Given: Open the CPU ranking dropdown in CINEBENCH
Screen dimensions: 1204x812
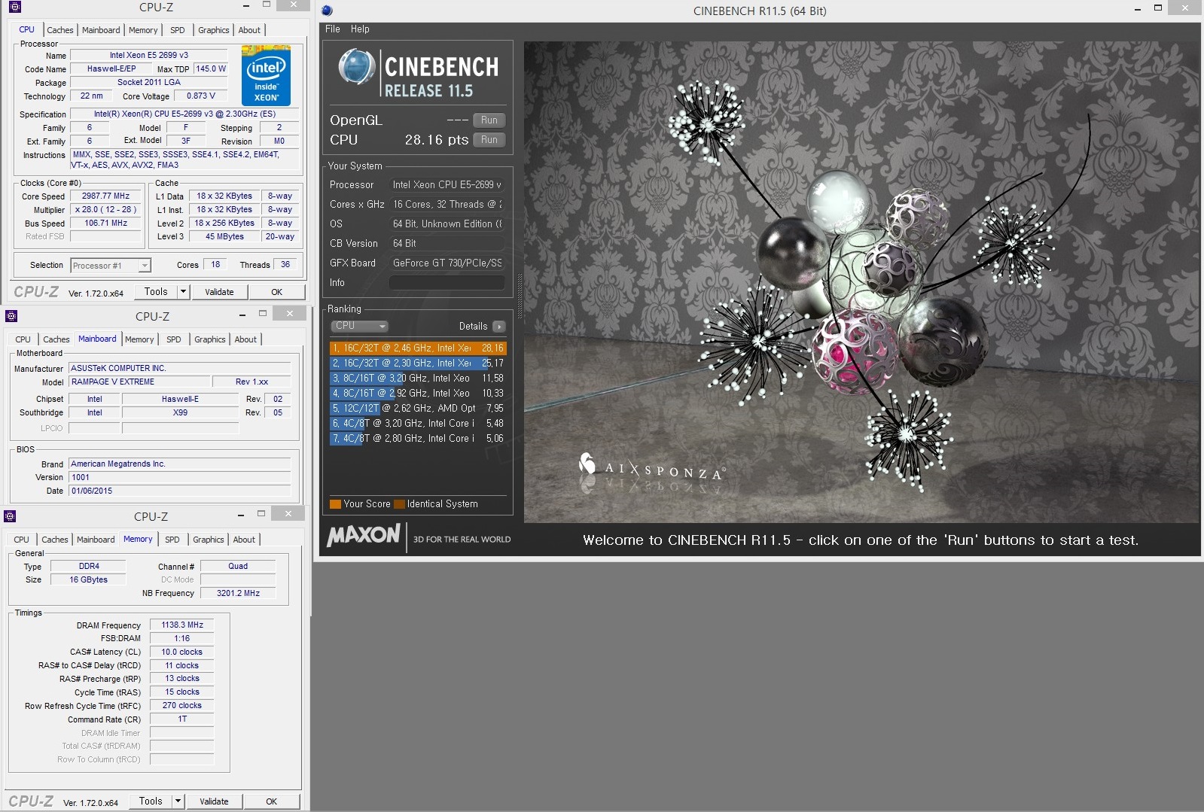Looking at the screenshot, I should (x=359, y=326).
